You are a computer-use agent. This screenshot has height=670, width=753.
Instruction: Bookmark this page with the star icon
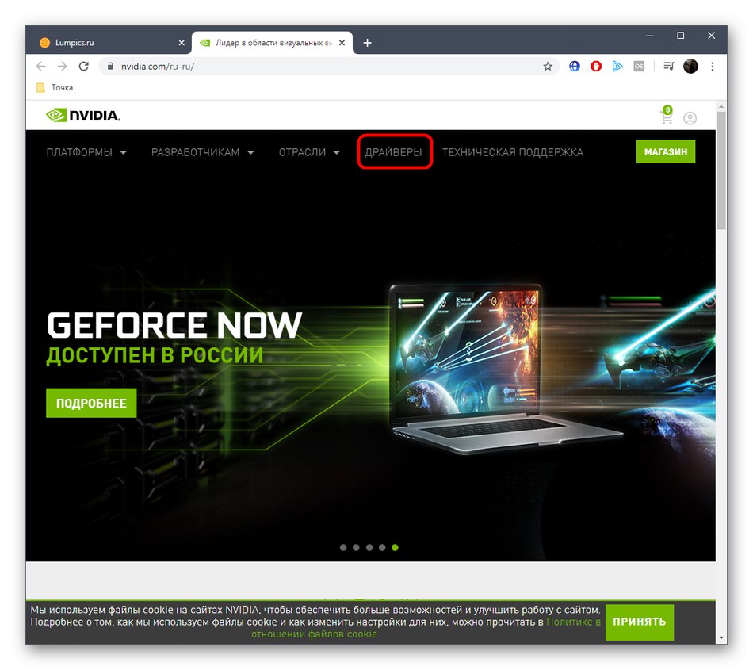click(548, 67)
